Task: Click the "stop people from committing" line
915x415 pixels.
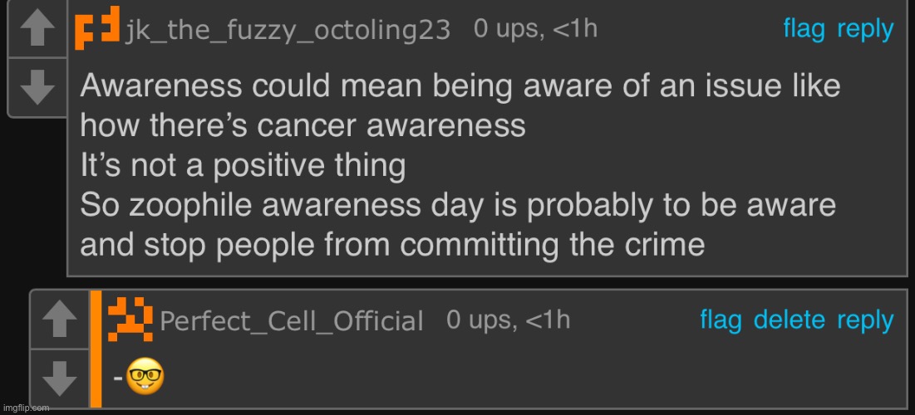Action: [x=392, y=246]
